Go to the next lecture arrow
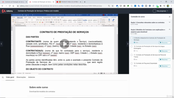 [x=128, y=44]
